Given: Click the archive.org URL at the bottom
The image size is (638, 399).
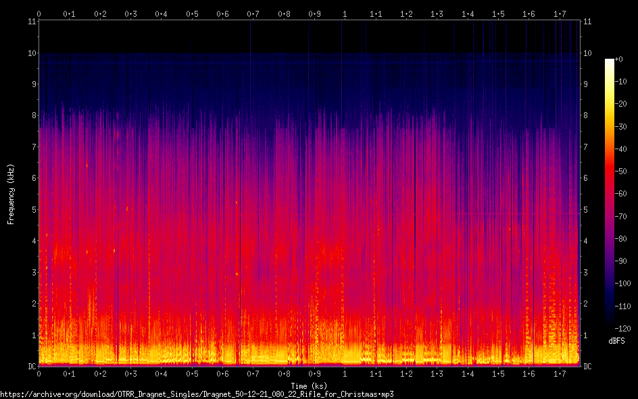Looking at the screenshot, I should click(197, 394).
